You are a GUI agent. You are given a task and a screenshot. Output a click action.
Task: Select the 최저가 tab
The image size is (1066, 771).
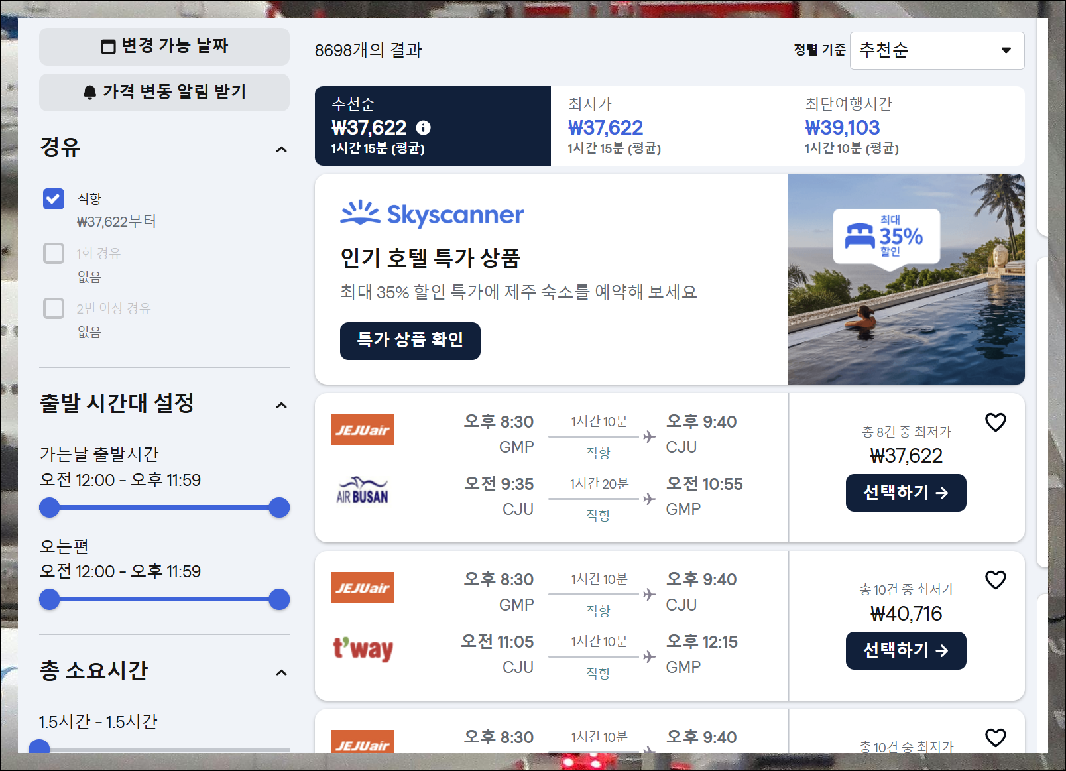669,126
